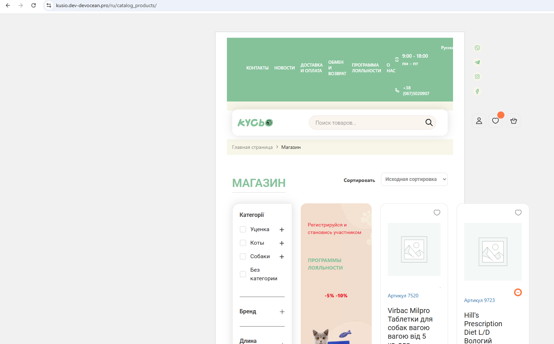The height and width of the screenshot is (344, 554).
Task: Click the МАГАЗИН page heading
Action: pyautogui.click(x=259, y=183)
